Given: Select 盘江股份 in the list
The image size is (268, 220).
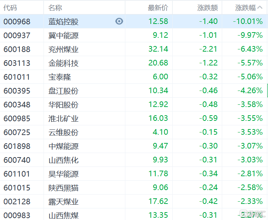Looking at the screenshot, I should (x=63, y=91).
